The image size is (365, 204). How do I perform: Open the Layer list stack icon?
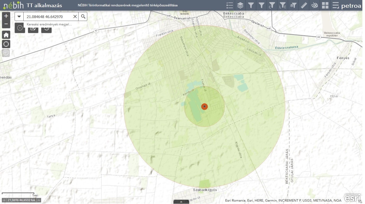[x=240, y=5]
